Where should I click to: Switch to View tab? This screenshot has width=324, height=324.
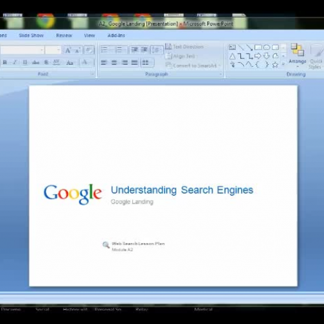click(89, 36)
